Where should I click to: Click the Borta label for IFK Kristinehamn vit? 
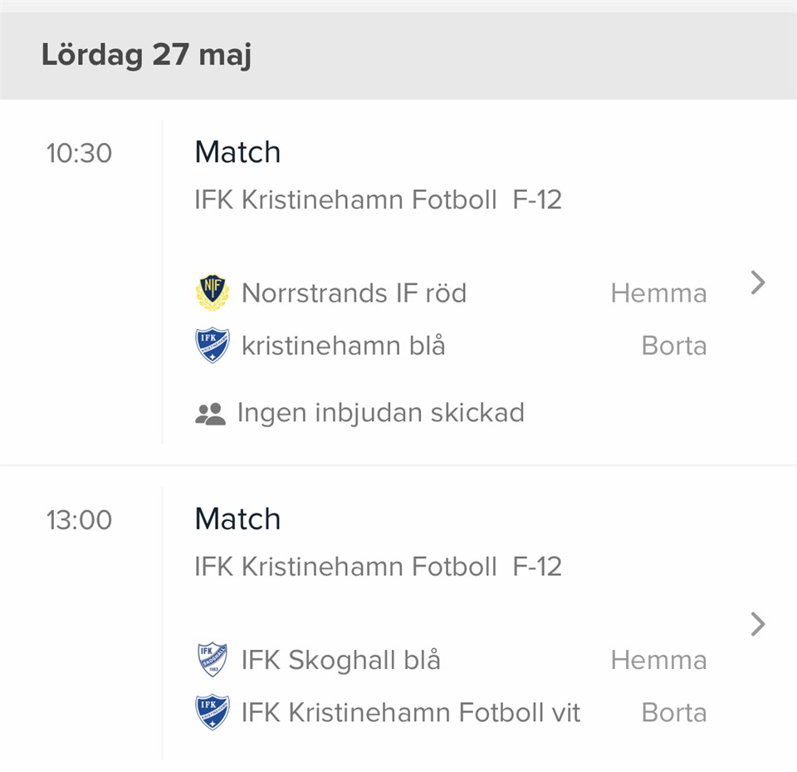point(673,712)
